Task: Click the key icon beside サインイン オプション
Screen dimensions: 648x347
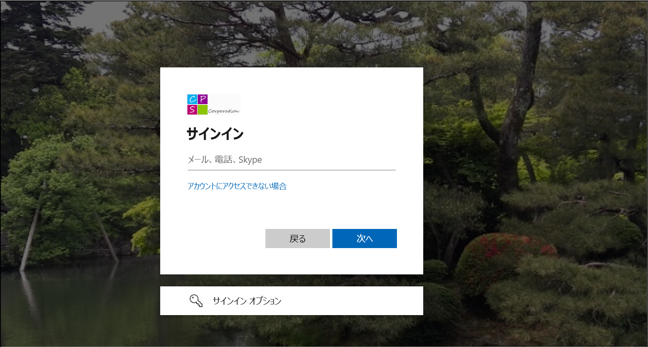Action: 196,301
